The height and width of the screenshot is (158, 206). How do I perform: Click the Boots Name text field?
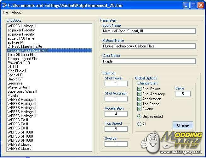149,31
